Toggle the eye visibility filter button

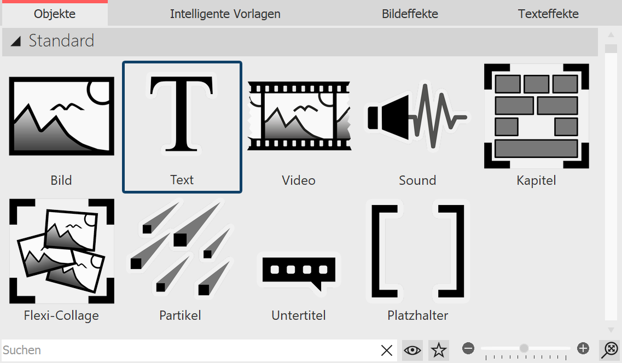(412, 350)
